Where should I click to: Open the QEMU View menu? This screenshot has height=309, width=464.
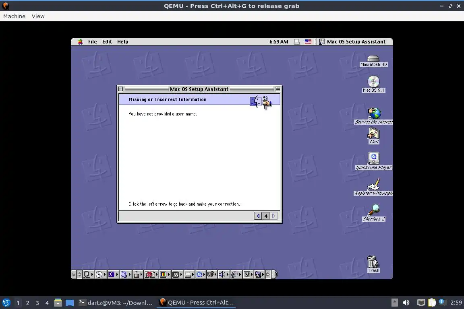pyautogui.click(x=38, y=16)
